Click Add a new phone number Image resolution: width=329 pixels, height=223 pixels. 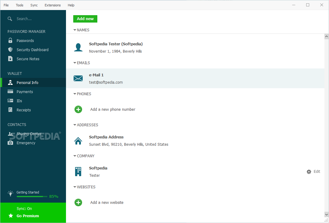pyautogui.click(x=113, y=110)
